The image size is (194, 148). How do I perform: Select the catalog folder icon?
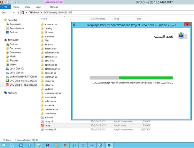coord(42,28)
